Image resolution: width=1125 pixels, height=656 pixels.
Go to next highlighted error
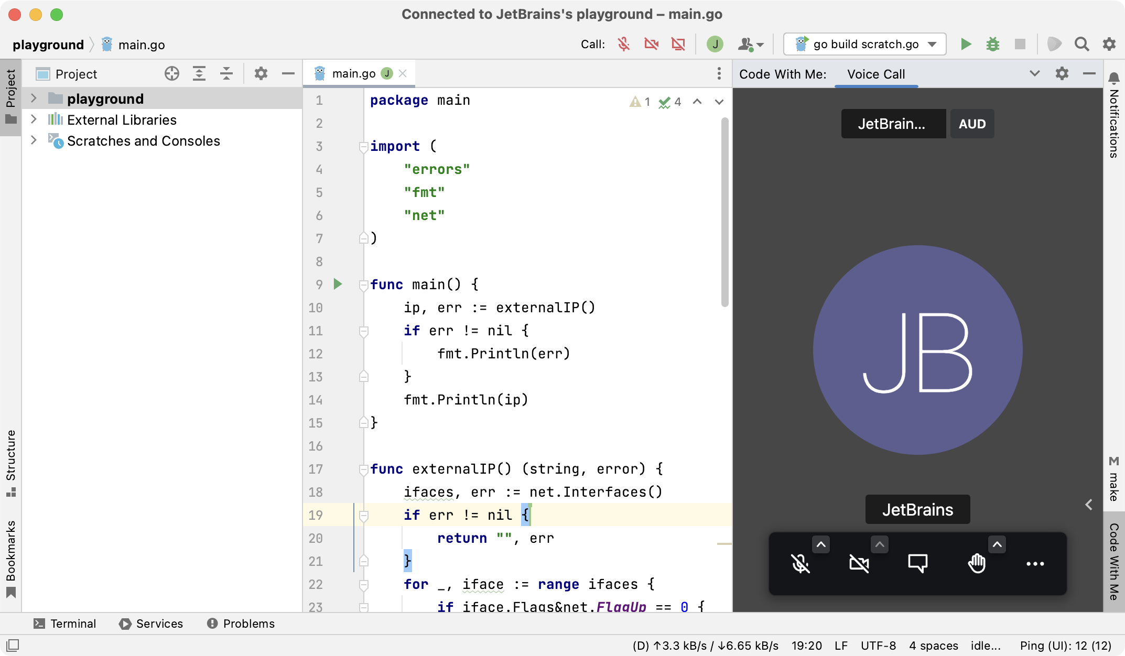point(719,102)
